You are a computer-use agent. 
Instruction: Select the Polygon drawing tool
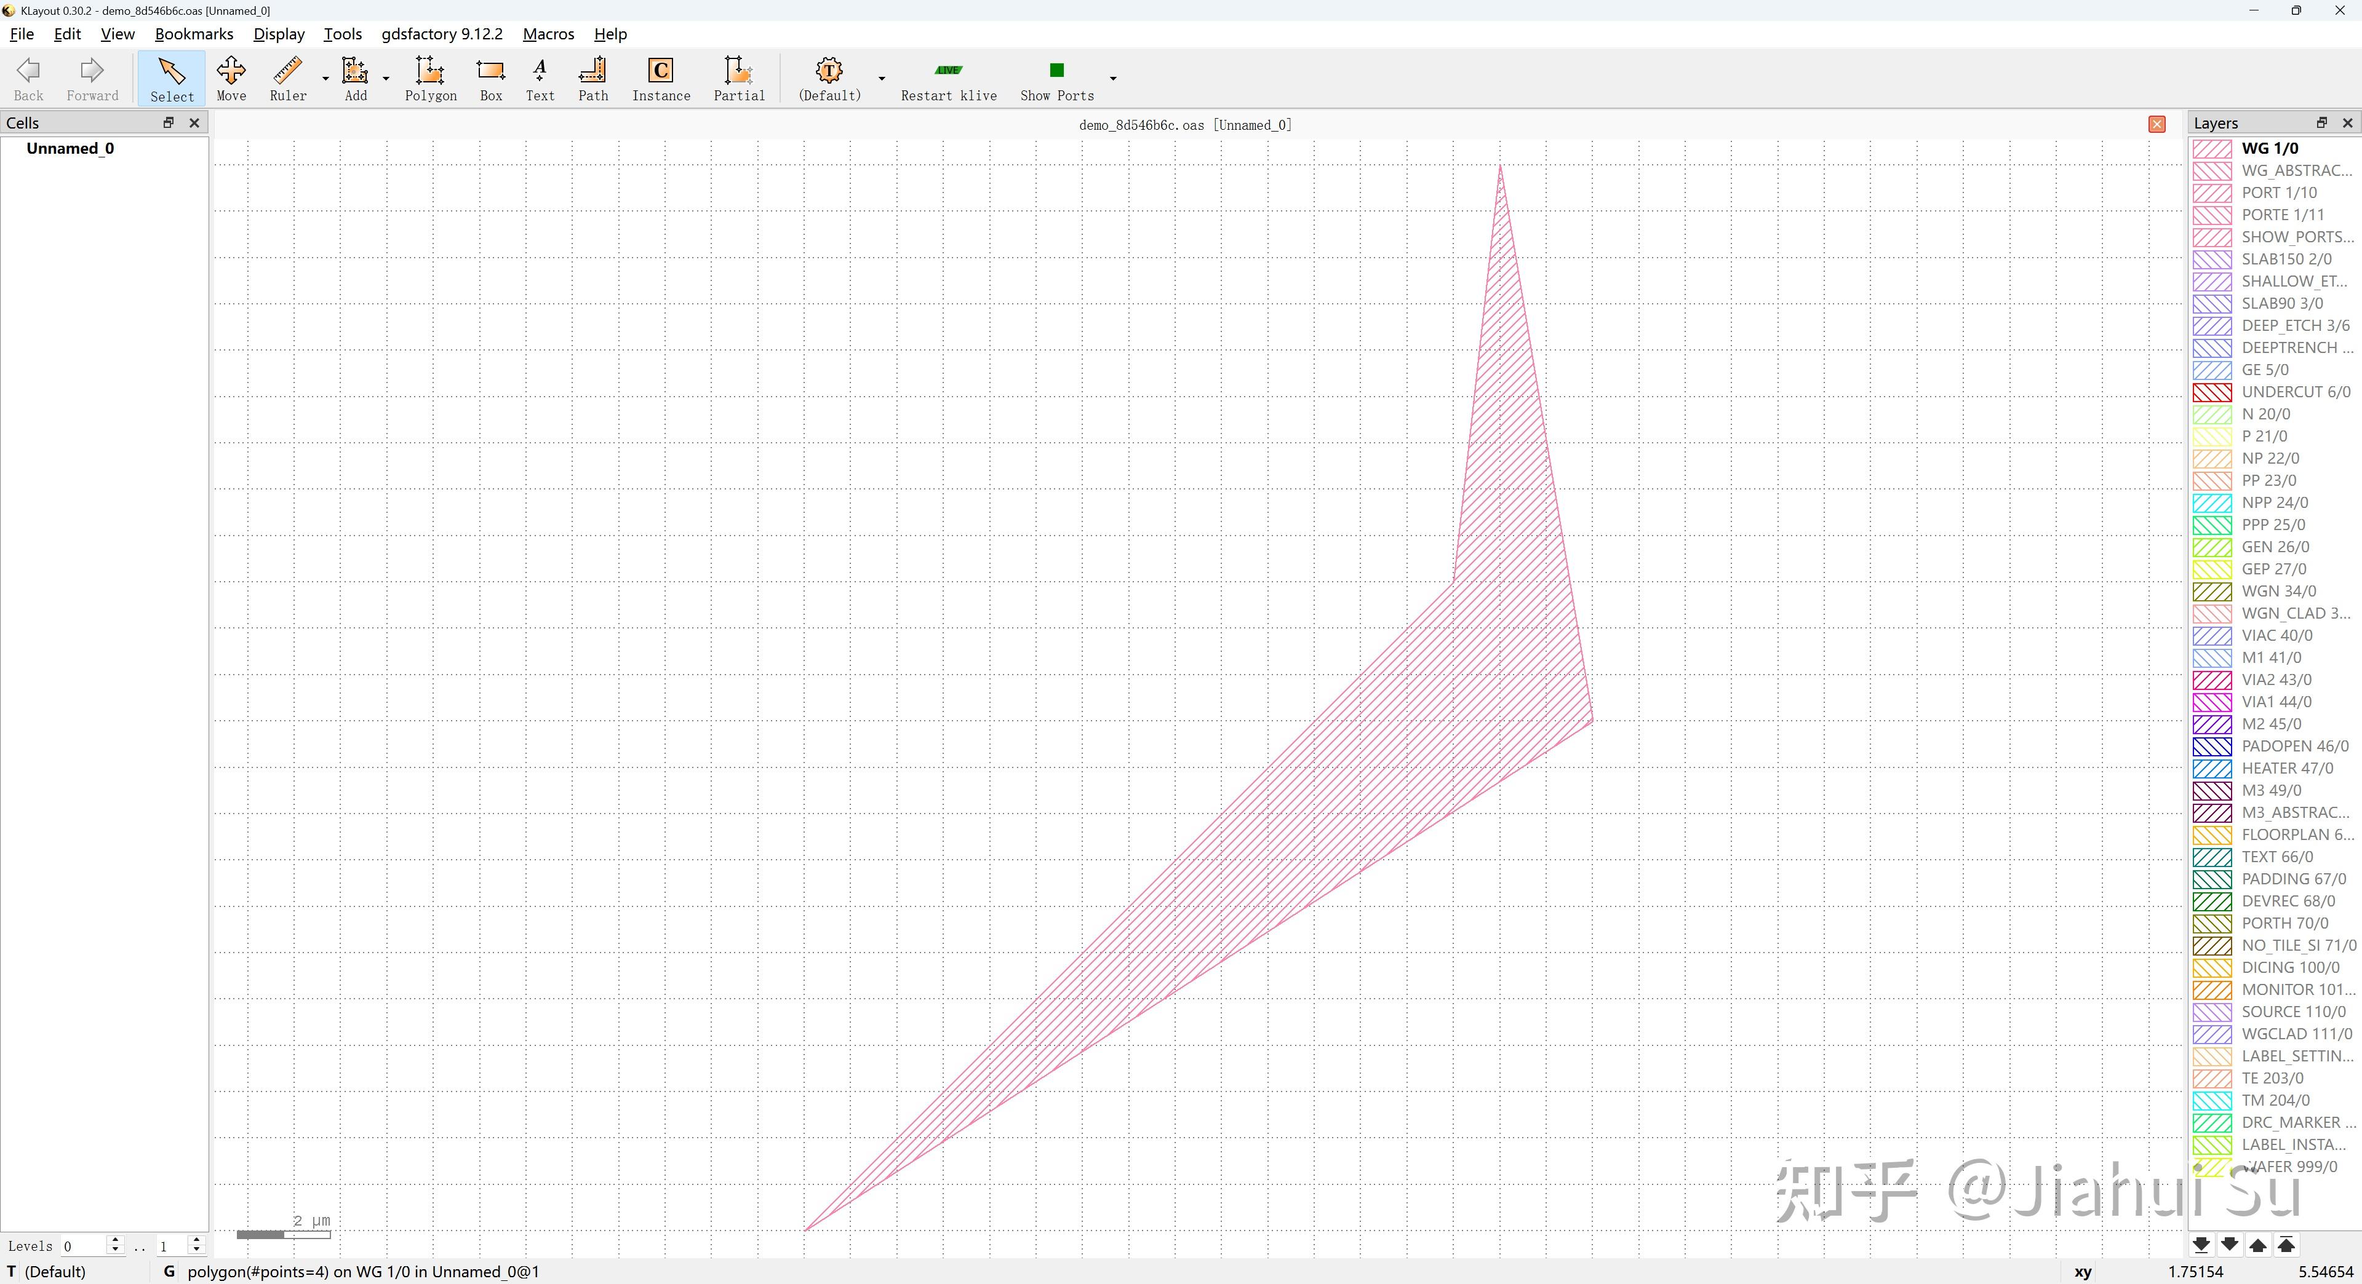[x=430, y=79]
